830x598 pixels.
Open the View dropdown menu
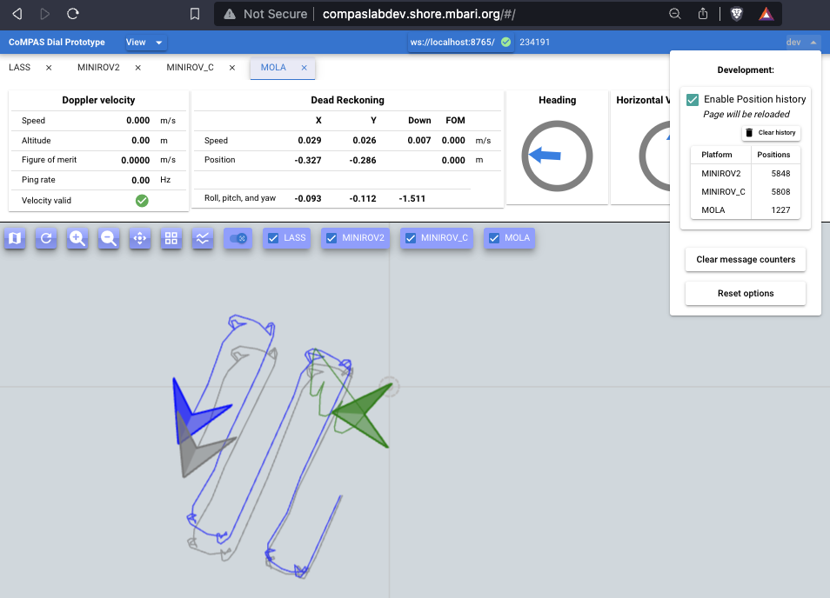(144, 43)
